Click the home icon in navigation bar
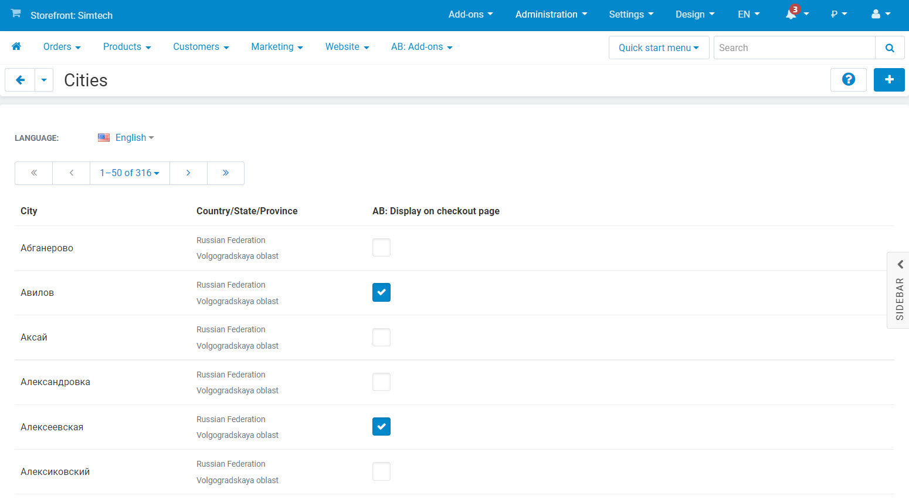The height and width of the screenshot is (499, 909). click(x=16, y=46)
